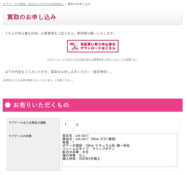Click the breadcrumb text 買取のお申し込み
The image size is (187, 175).
79,4
